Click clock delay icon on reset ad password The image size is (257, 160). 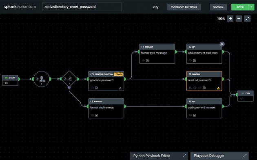[195, 88]
